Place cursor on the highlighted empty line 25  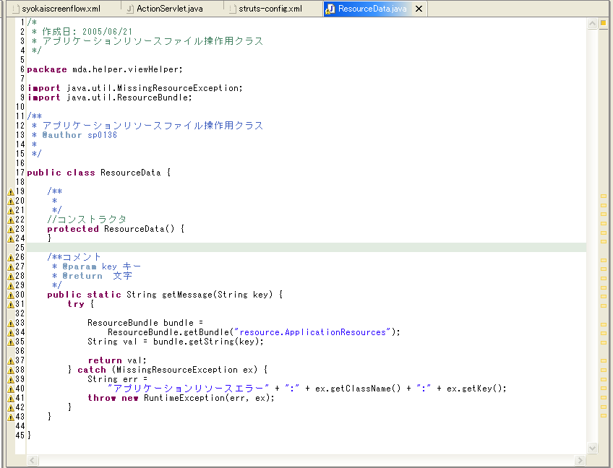(289, 248)
